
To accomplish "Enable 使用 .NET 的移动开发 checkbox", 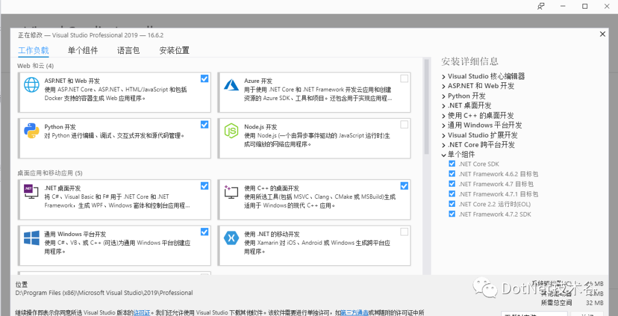I will (x=404, y=232).
